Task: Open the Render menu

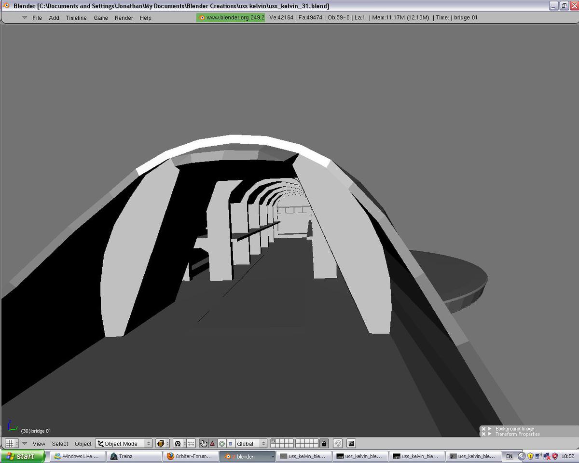Action: [124, 18]
